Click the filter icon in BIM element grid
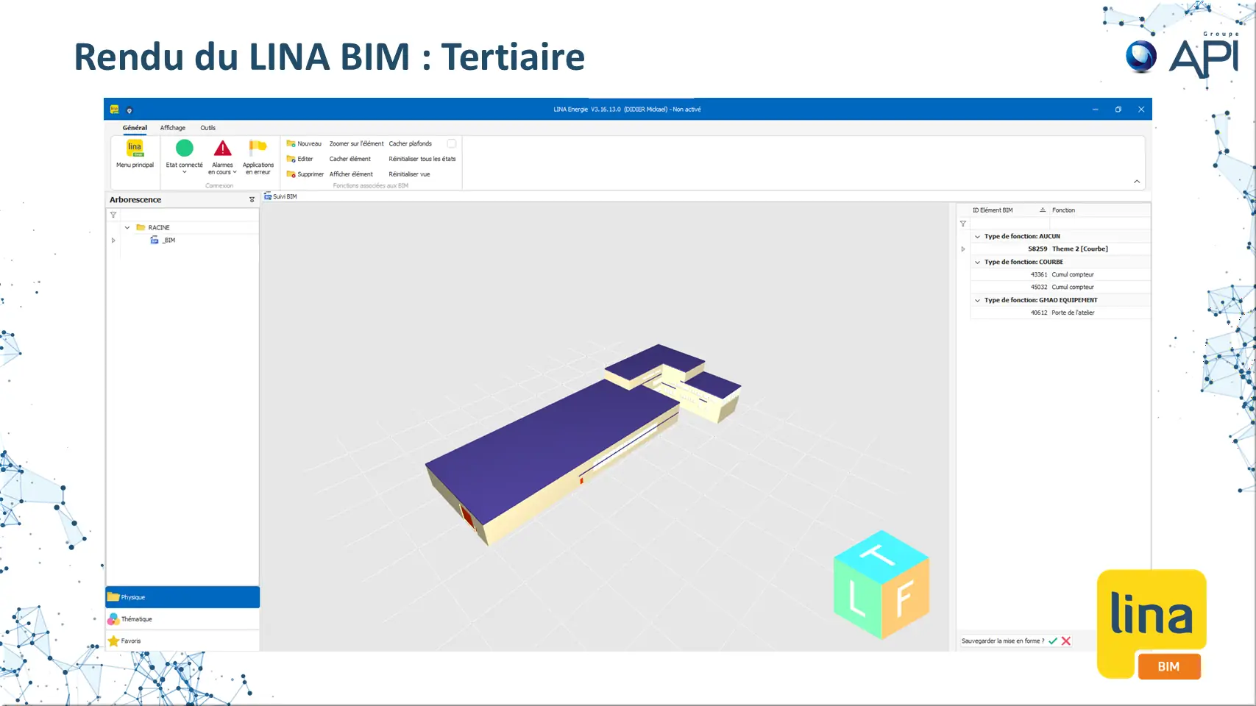 (963, 224)
